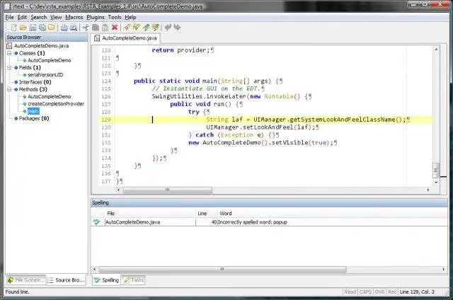The image size is (453, 300).
Task: Select Packages (0) tree node
Action: [x=34, y=118]
